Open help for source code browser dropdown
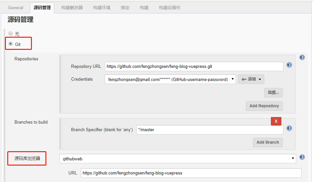The image size is (313, 182). (302, 157)
